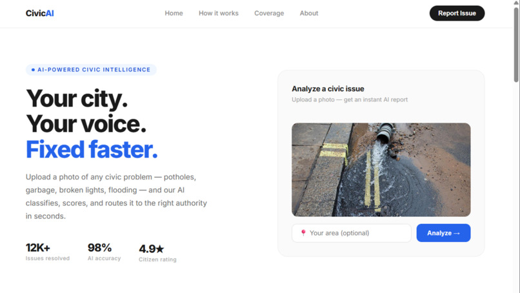520x293 pixels.
Task: Click the scrollbar up arrow
Action: (516, 3)
